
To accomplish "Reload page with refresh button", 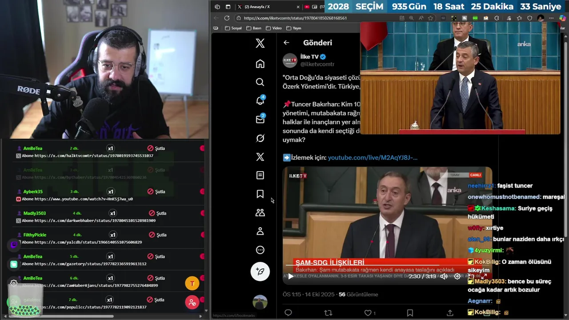I will (x=227, y=18).
